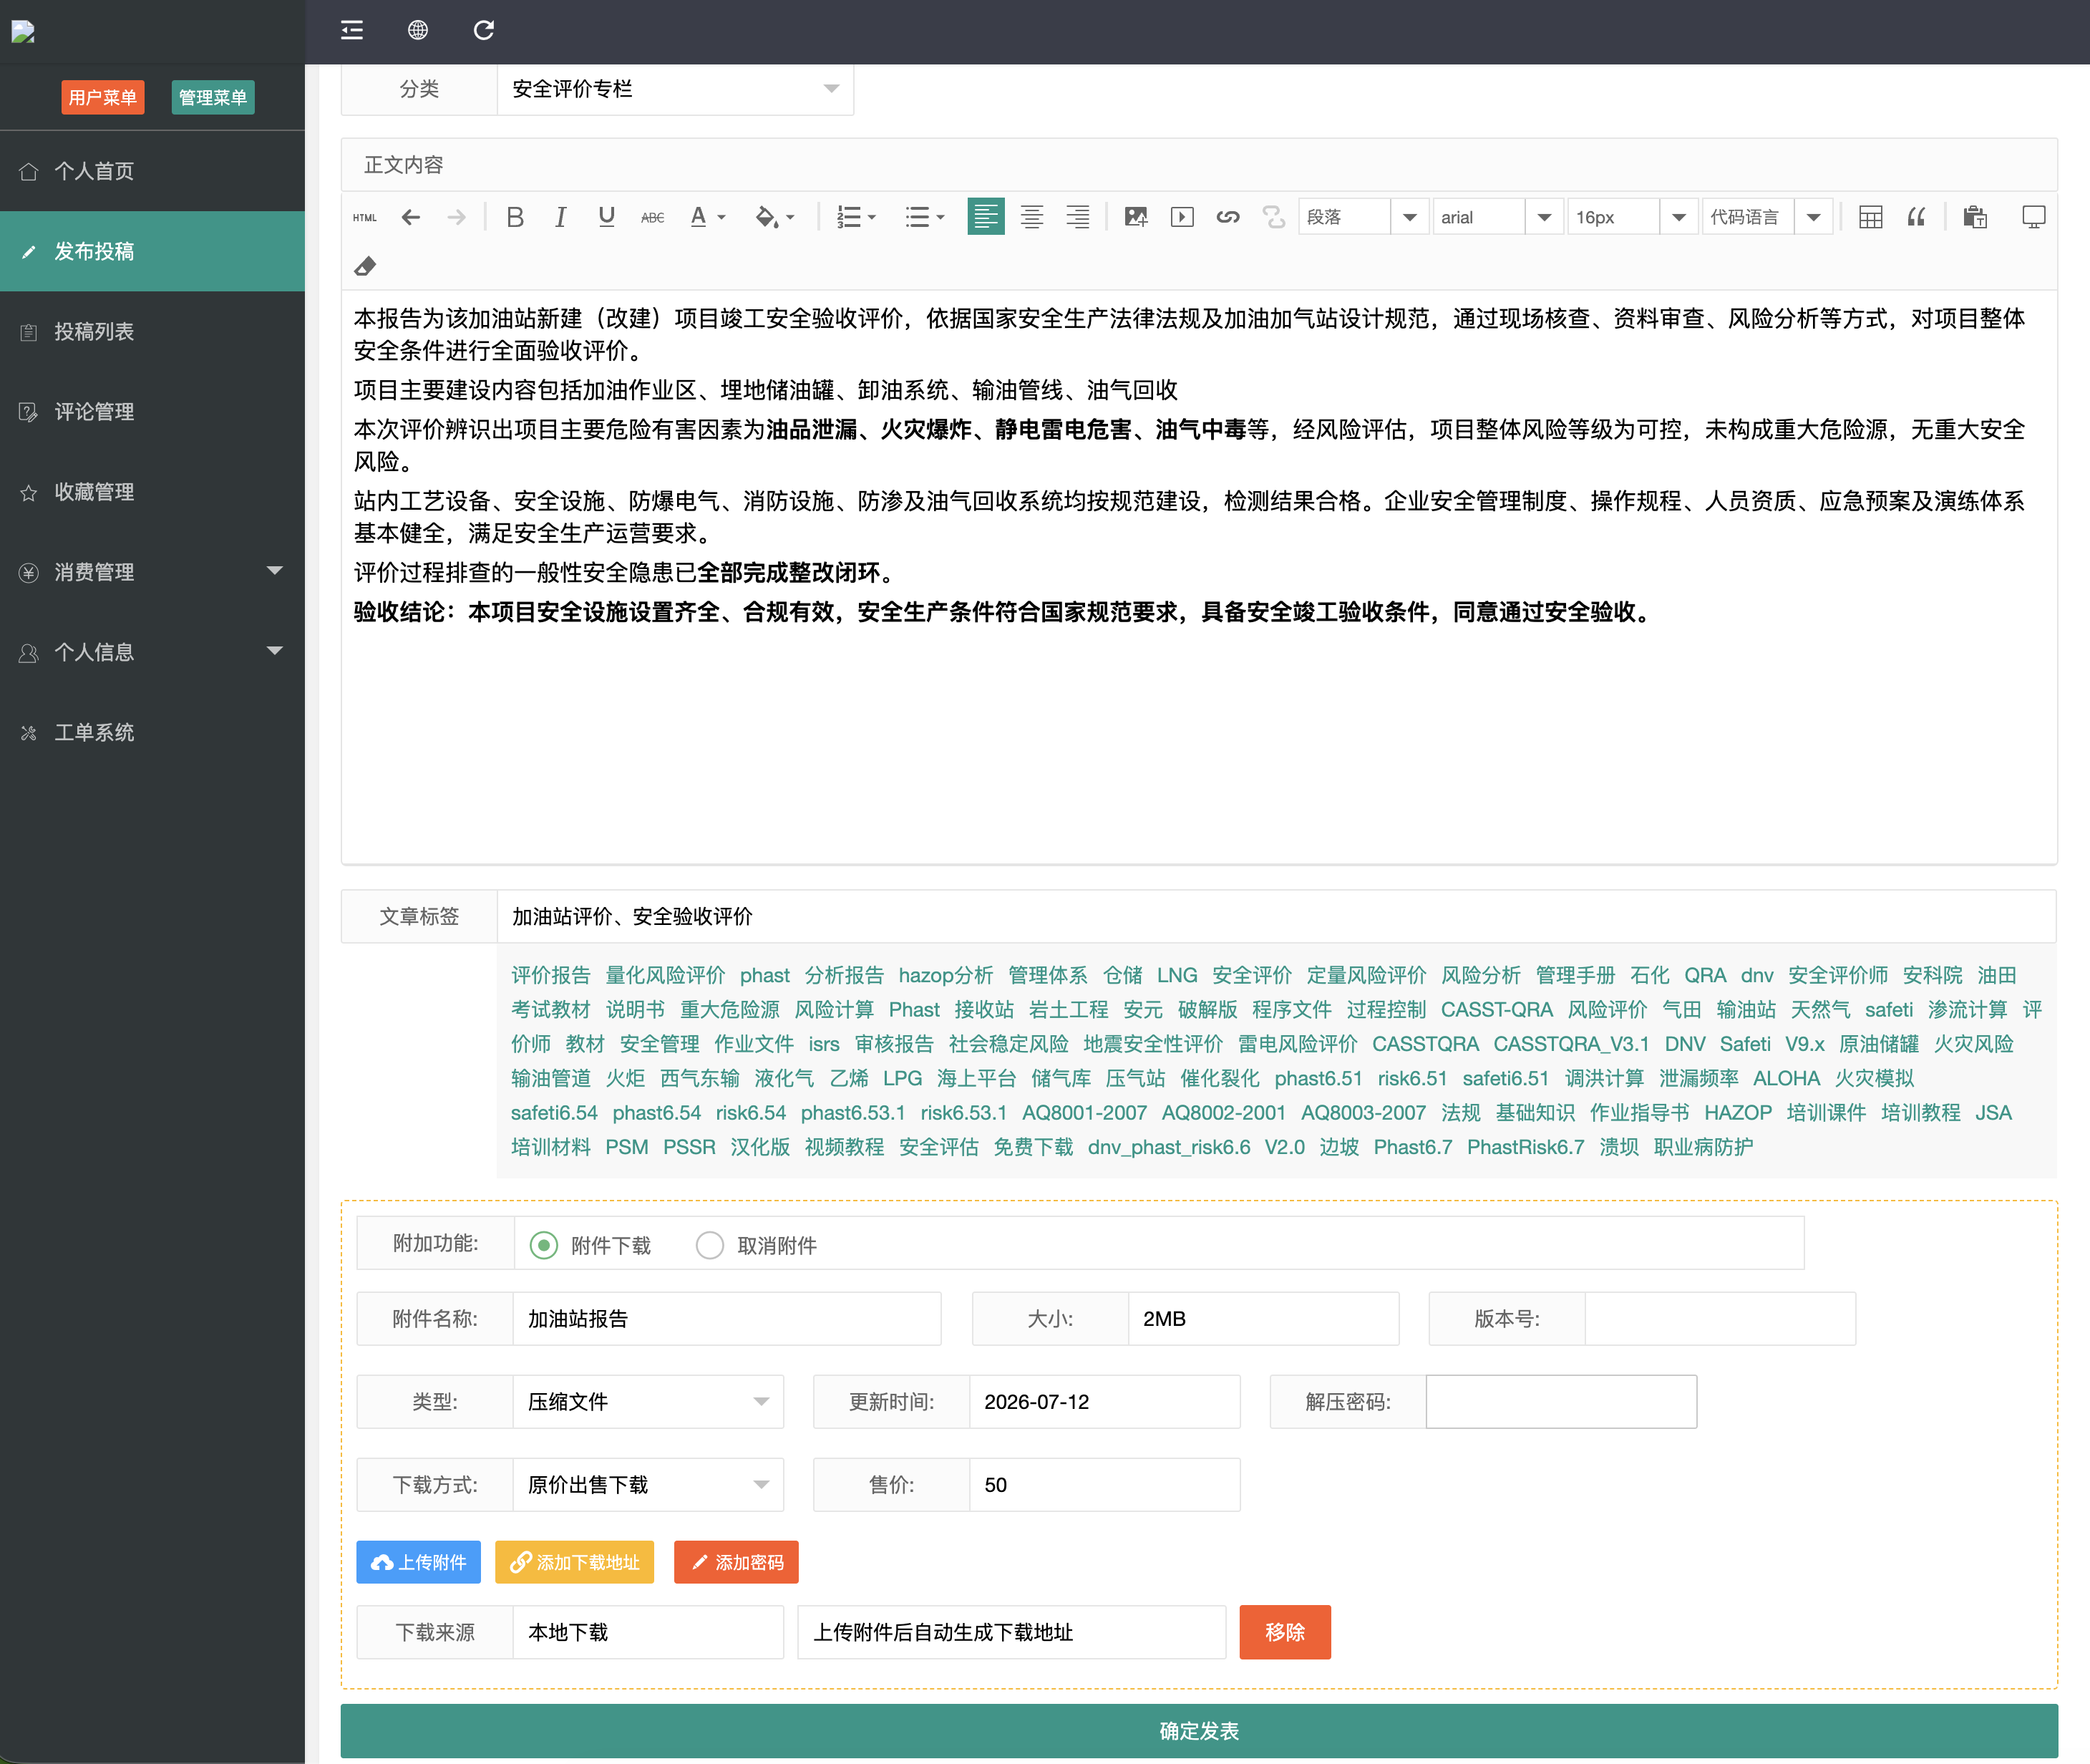Click the 添加下载地址 button

575,1562
